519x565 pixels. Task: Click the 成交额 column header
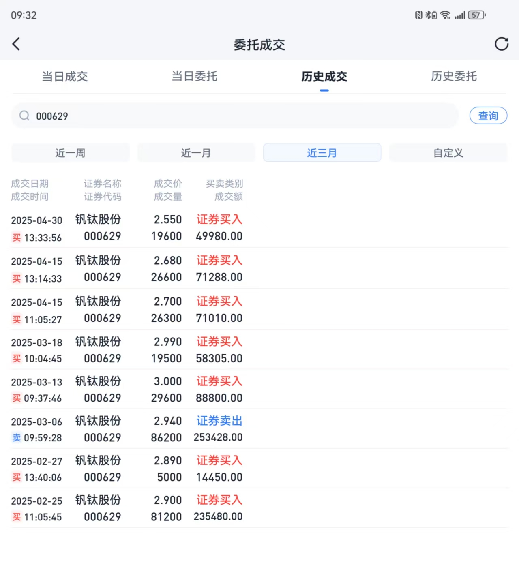point(229,197)
